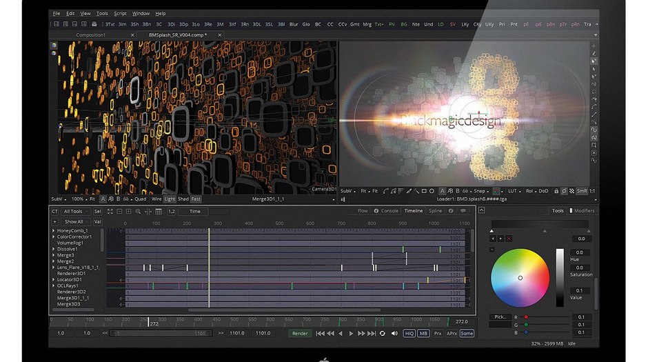Viewport: 648px width, 362px height.
Task: Add the SV Saver tool
Action: click(452, 24)
